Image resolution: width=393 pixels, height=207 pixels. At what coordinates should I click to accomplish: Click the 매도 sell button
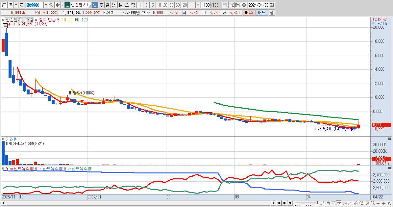click(x=262, y=13)
